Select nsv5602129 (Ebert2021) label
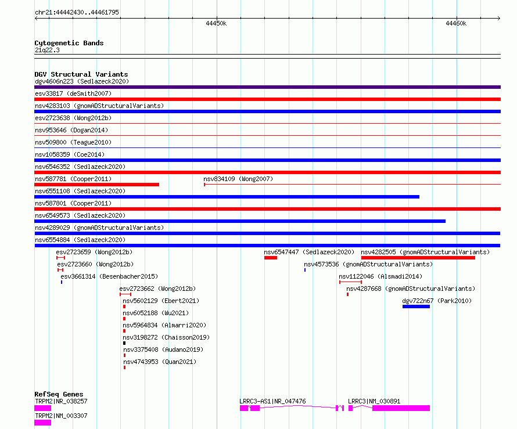Screen dimensions: 517x429 coord(161,301)
